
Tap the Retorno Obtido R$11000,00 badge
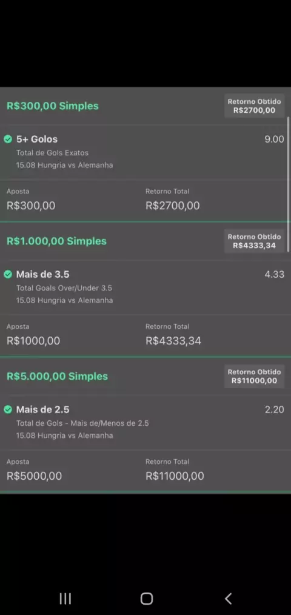click(x=254, y=377)
